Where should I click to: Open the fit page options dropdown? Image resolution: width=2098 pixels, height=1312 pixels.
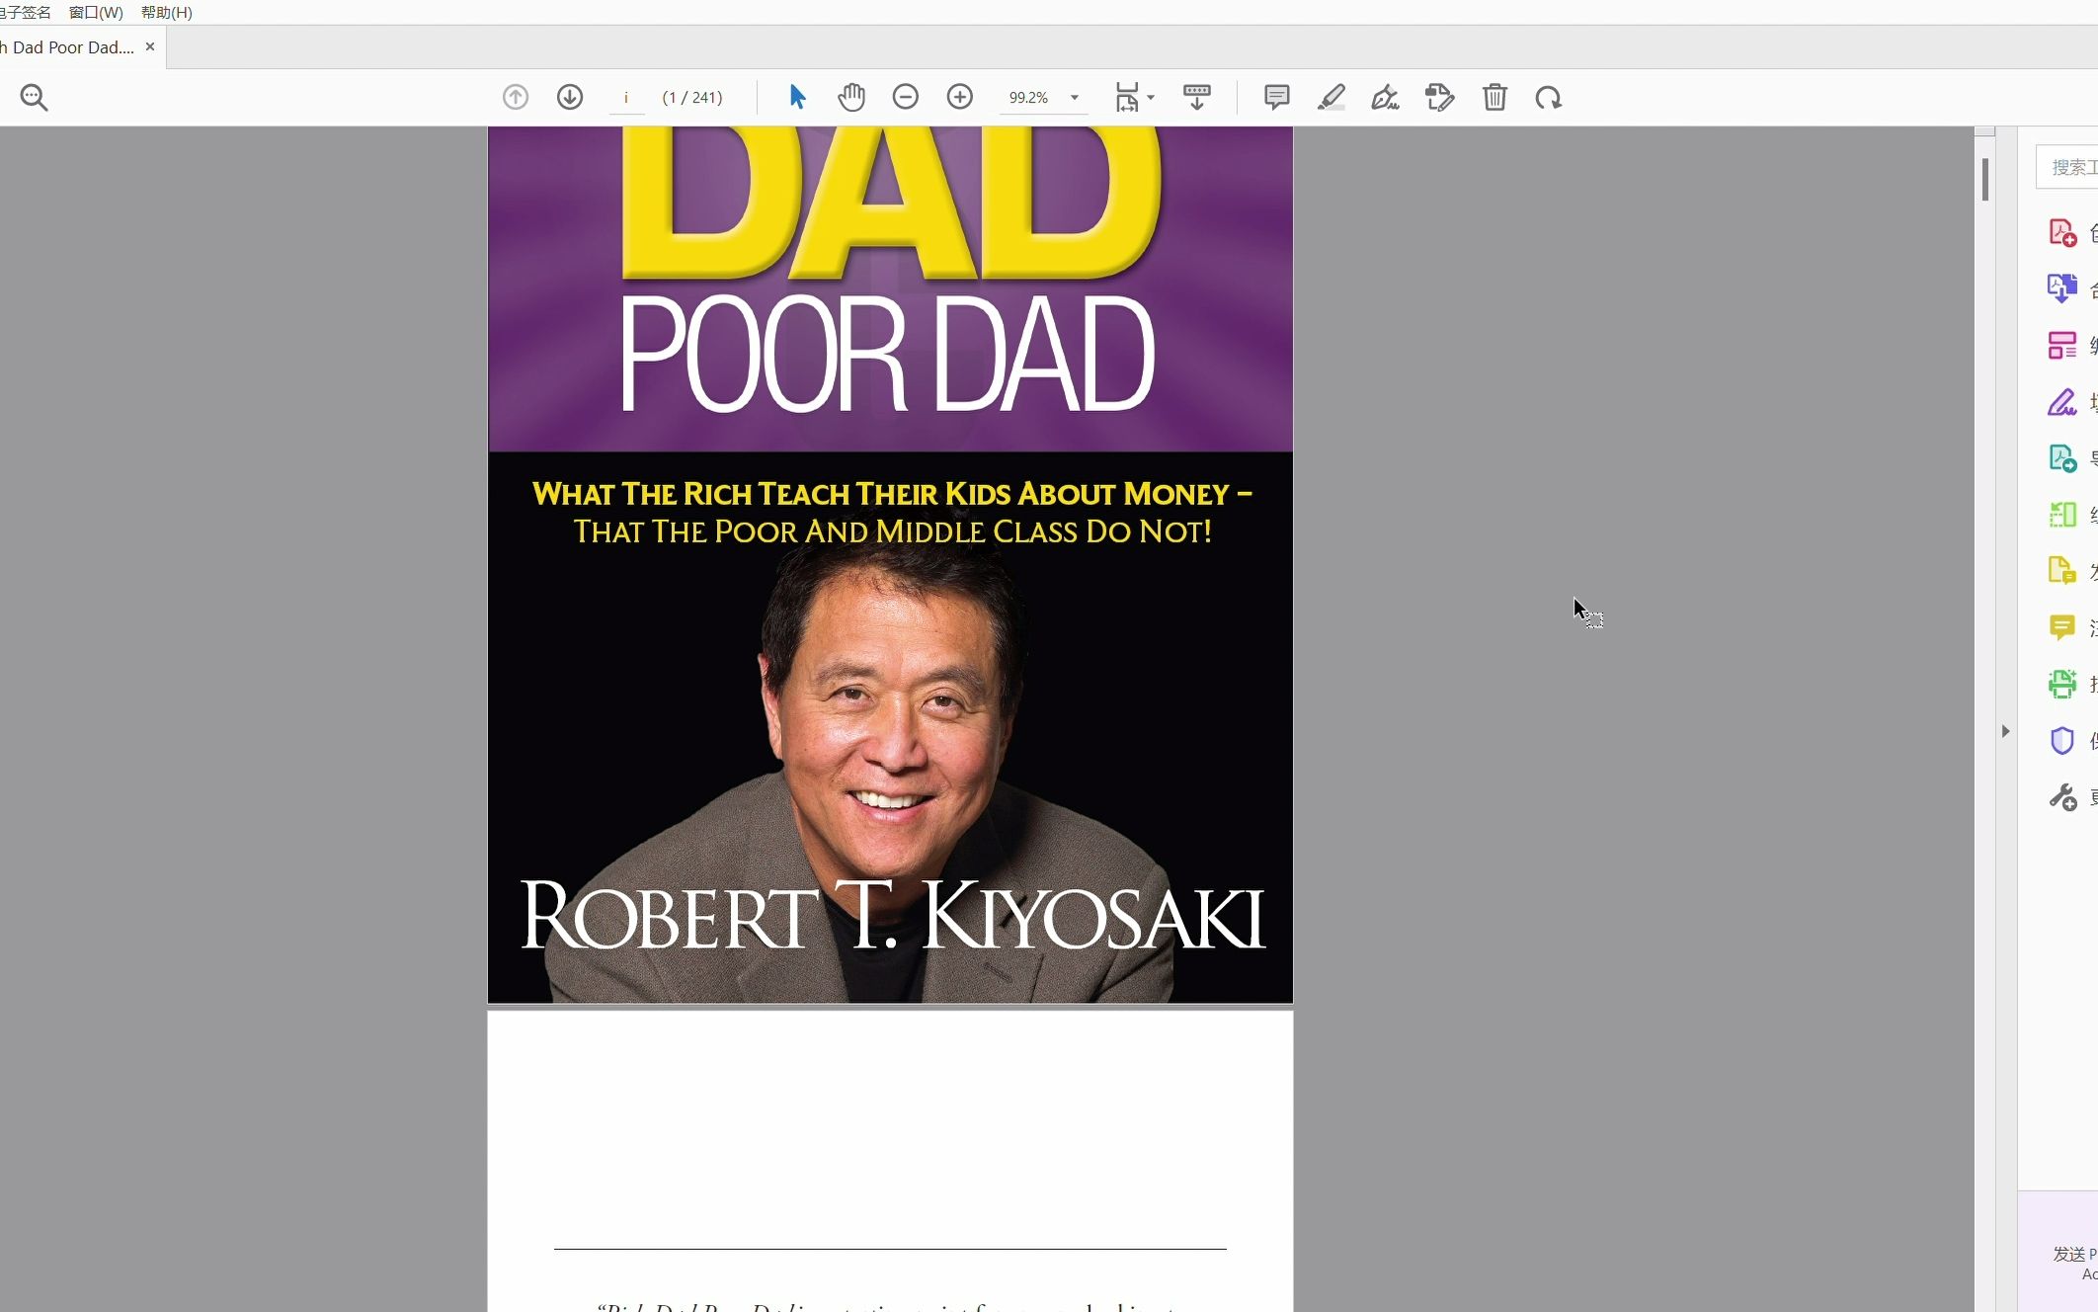tap(1151, 98)
